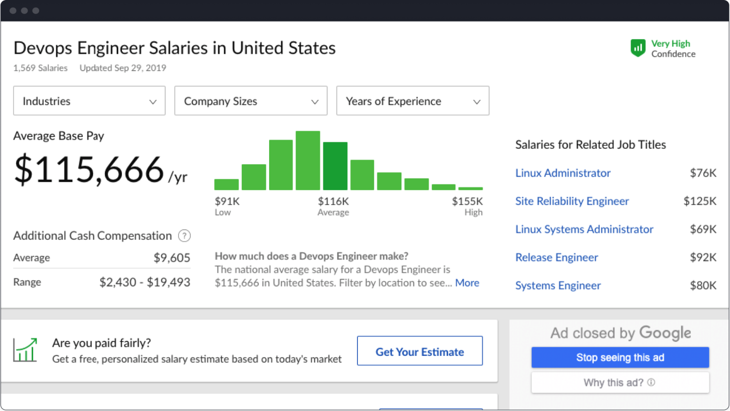Expand the Industries dropdown filter
The image size is (730, 411).
point(89,101)
